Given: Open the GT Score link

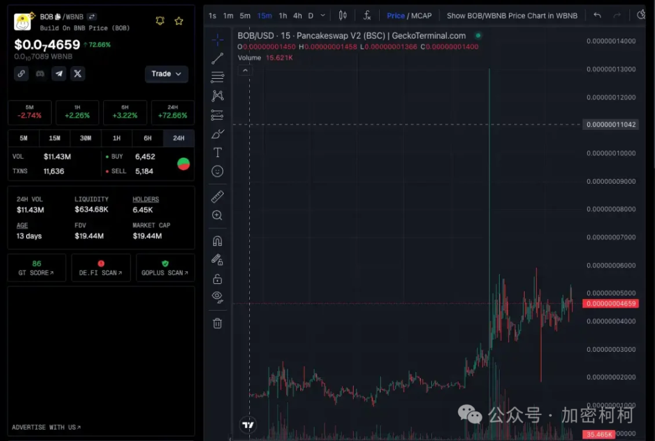Looking at the screenshot, I should [x=37, y=268].
